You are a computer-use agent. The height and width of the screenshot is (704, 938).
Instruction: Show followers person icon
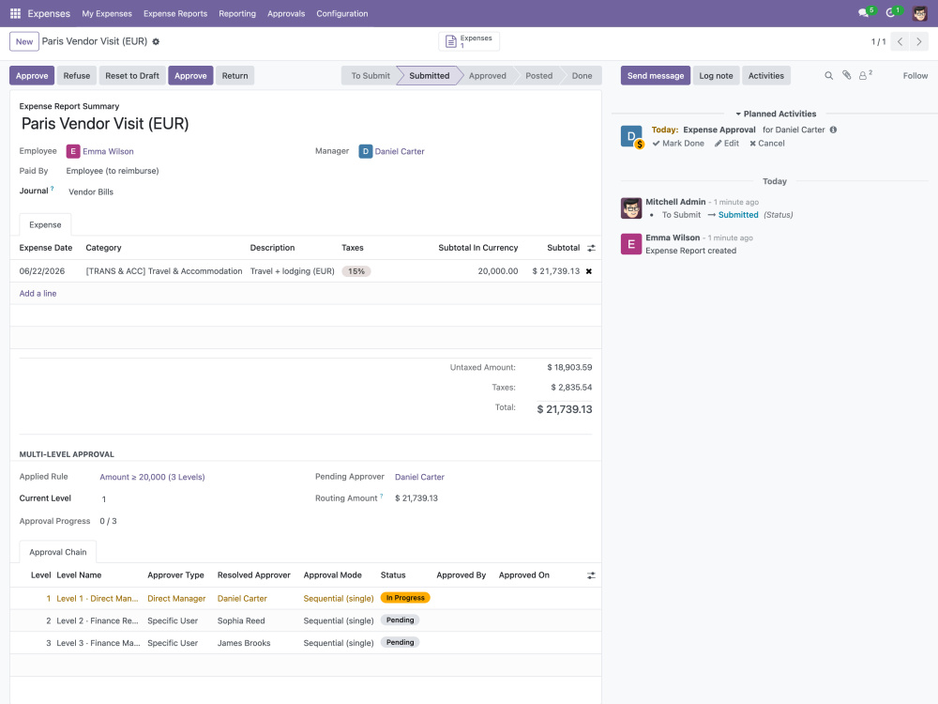(865, 75)
